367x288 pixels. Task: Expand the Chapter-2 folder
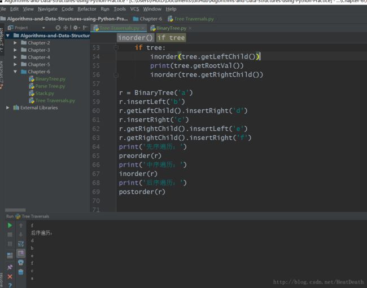coord(15,43)
